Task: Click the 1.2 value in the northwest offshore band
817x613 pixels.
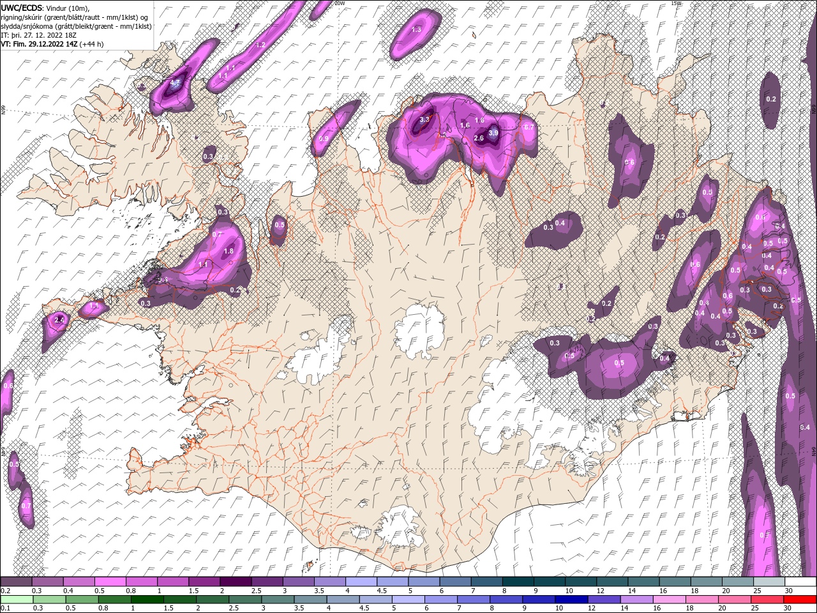Action: pyautogui.click(x=260, y=45)
